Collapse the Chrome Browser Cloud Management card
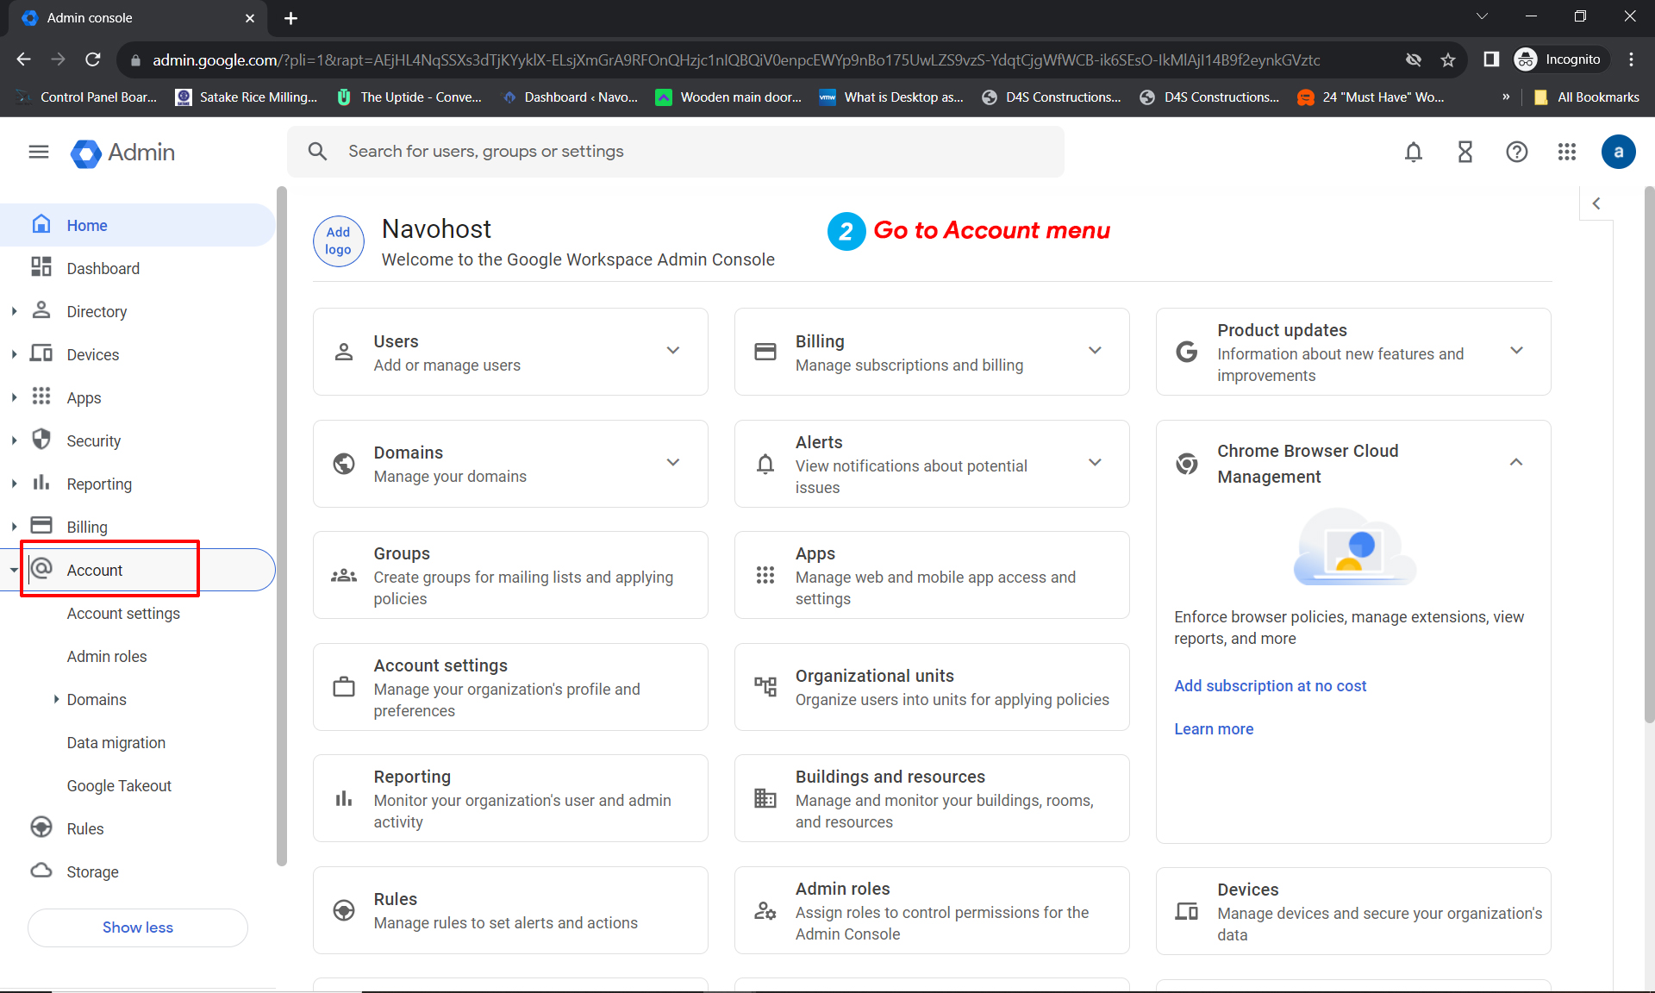Image resolution: width=1655 pixels, height=993 pixels. pyautogui.click(x=1517, y=463)
